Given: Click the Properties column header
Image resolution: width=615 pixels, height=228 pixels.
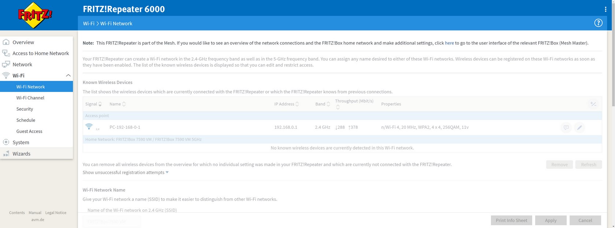Looking at the screenshot, I should tap(391, 104).
